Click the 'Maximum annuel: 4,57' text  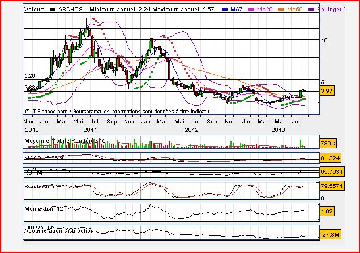[x=183, y=10]
